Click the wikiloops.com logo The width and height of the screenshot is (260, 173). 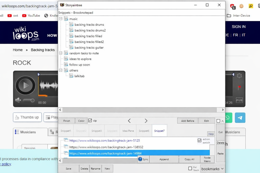click(26, 34)
